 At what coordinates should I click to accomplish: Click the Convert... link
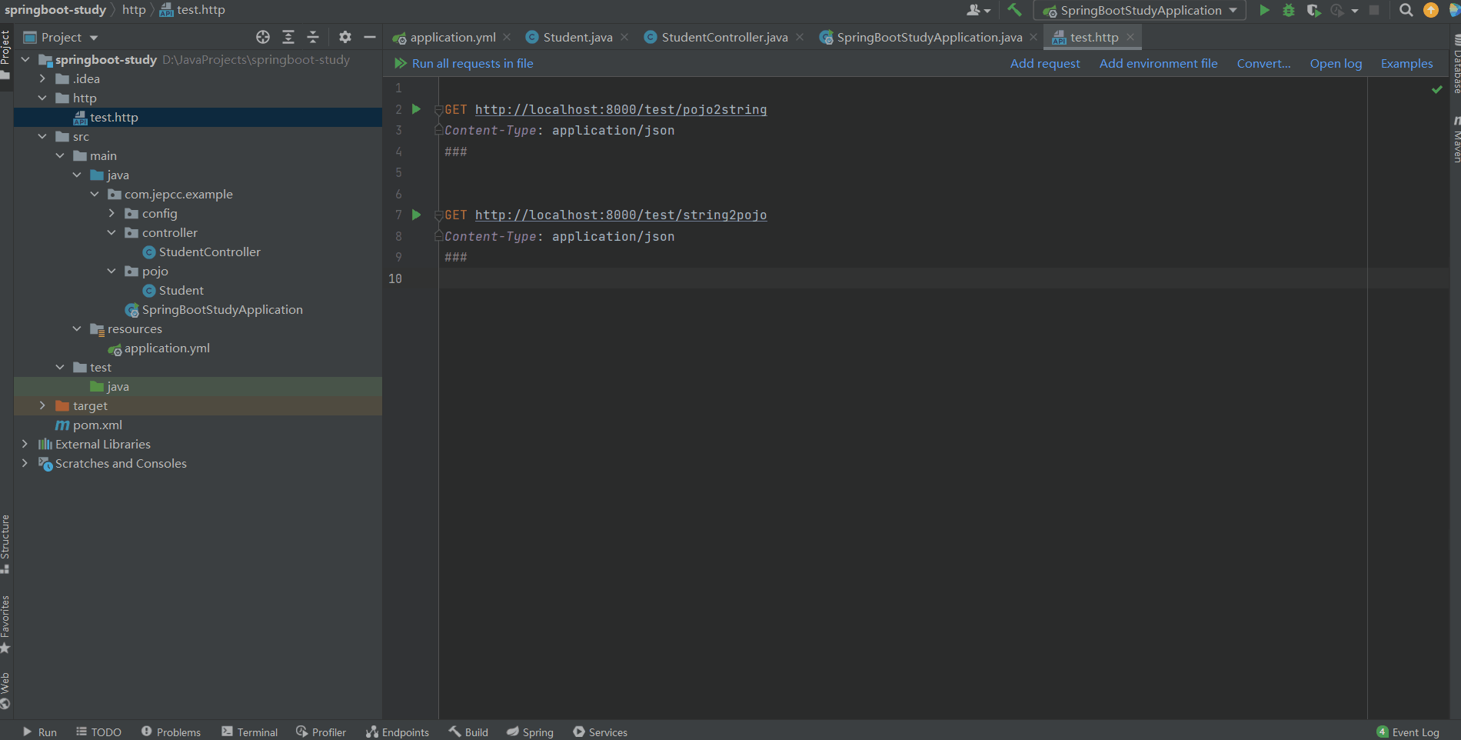[x=1263, y=63]
